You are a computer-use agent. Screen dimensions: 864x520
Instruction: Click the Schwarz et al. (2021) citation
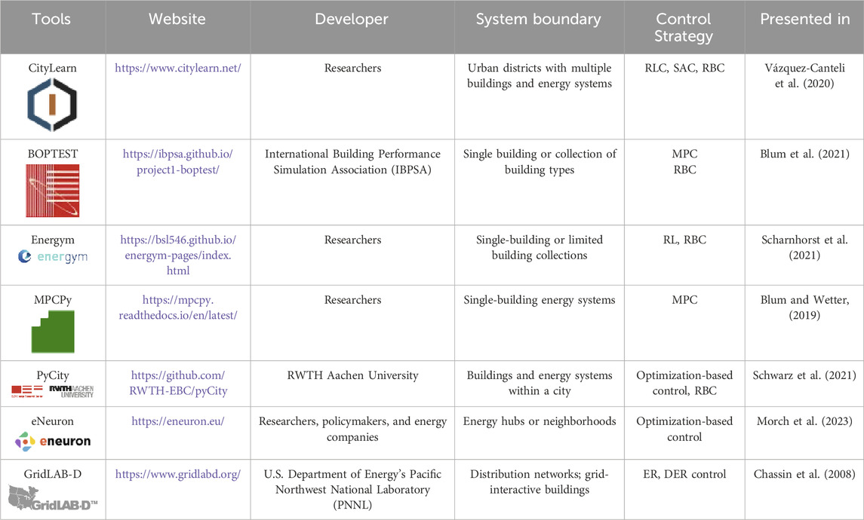pyautogui.click(x=804, y=375)
